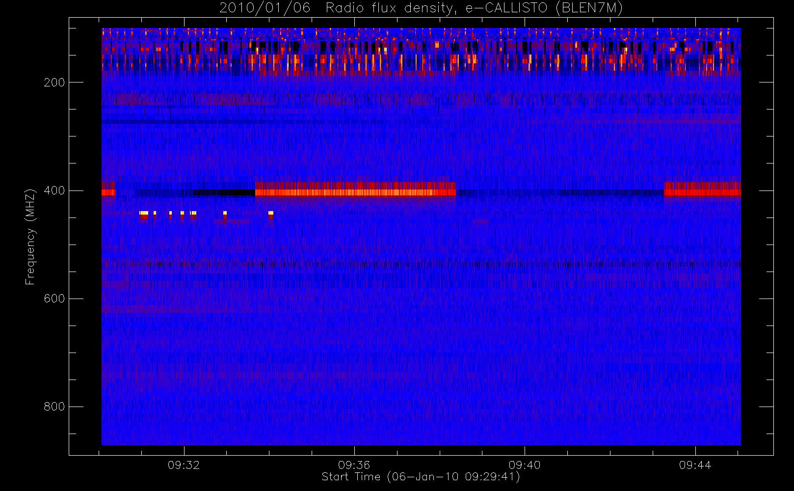This screenshot has height=491, width=794.
Task: Click the 09:36 time tick label
Action: pos(354,465)
